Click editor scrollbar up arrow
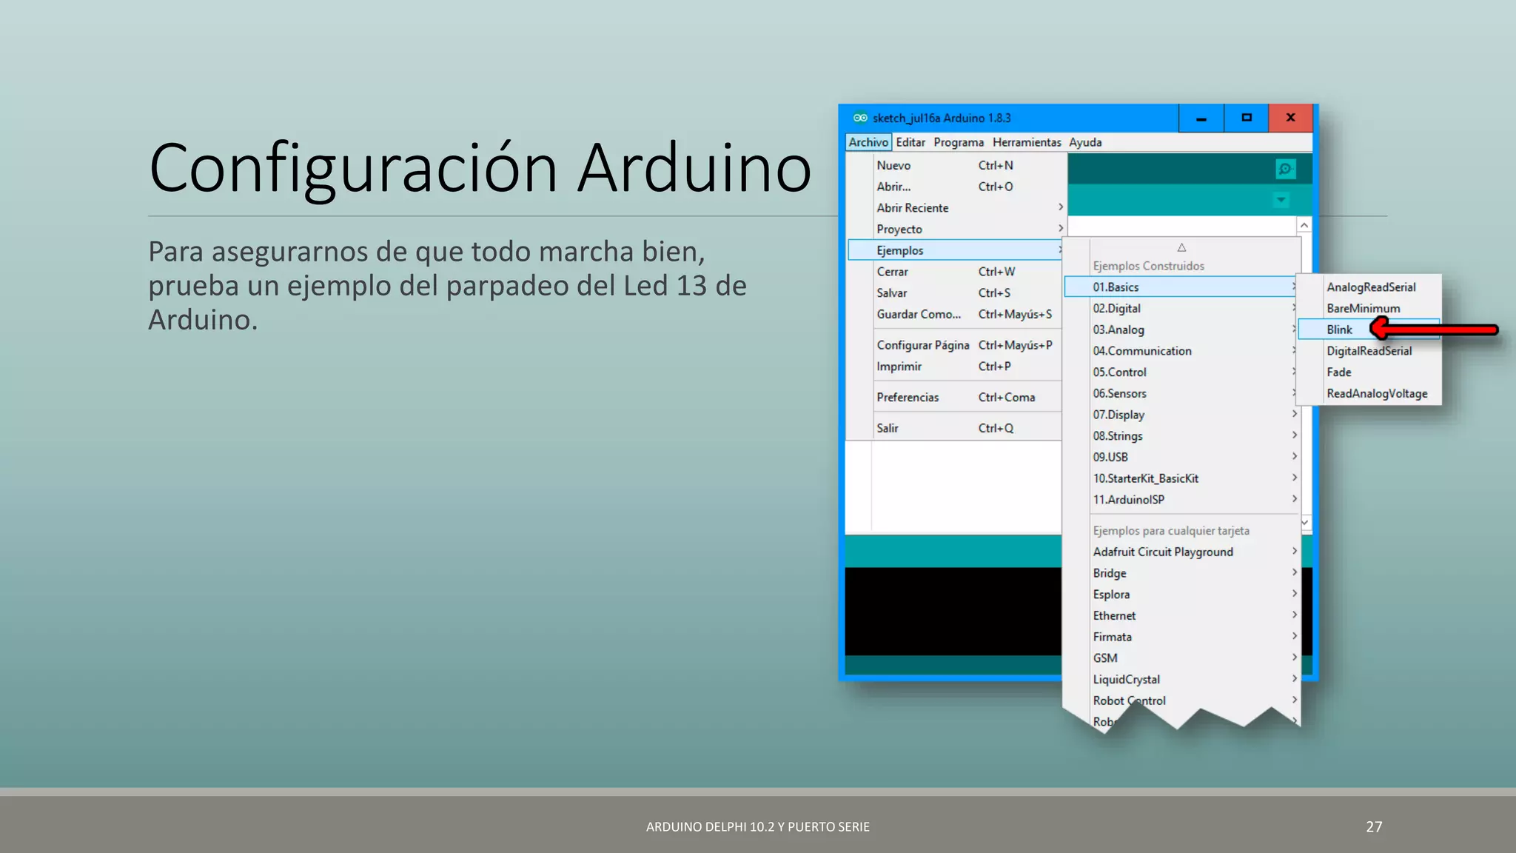The width and height of the screenshot is (1516, 853). click(1304, 225)
